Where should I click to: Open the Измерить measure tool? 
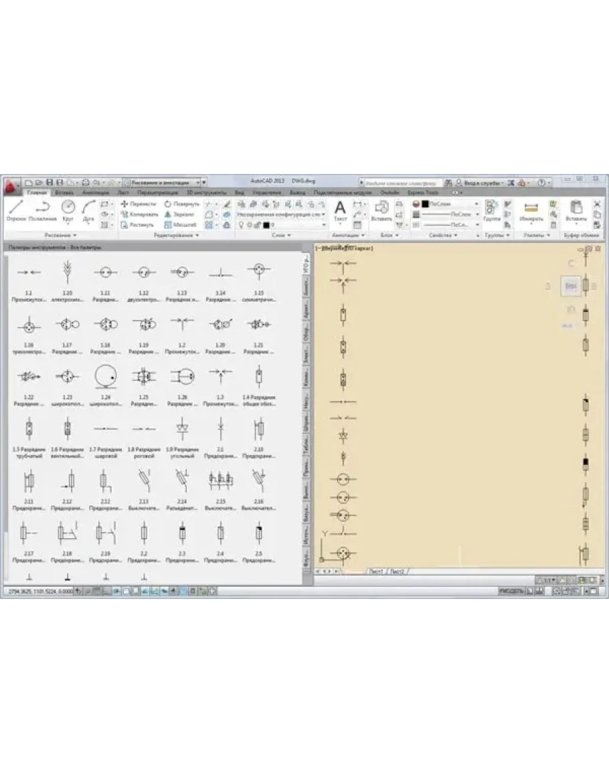pos(531,209)
